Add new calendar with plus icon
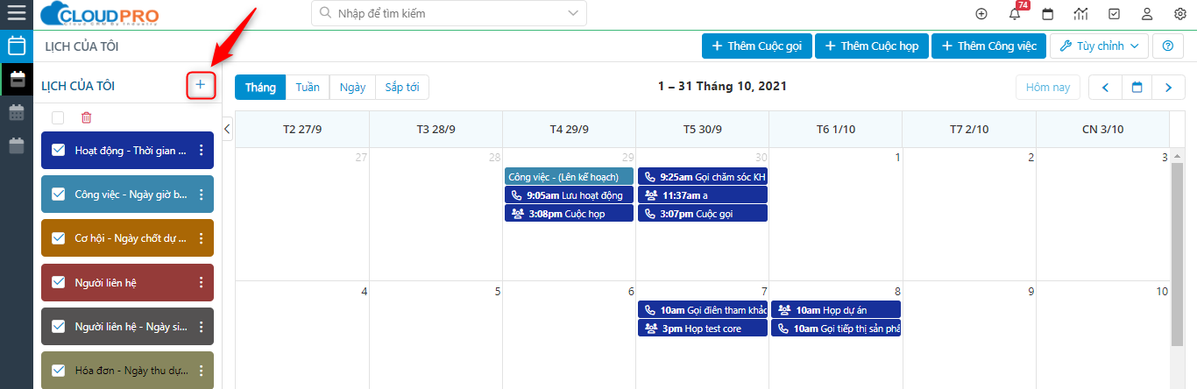The image size is (1197, 389). coord(201,85)
